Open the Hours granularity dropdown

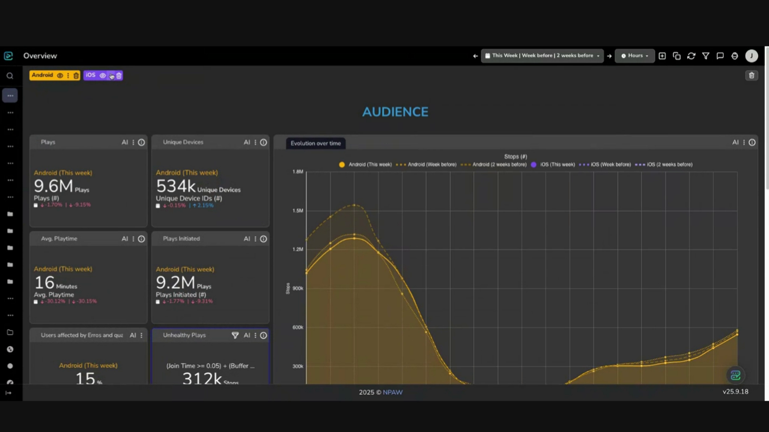(634, 56)
